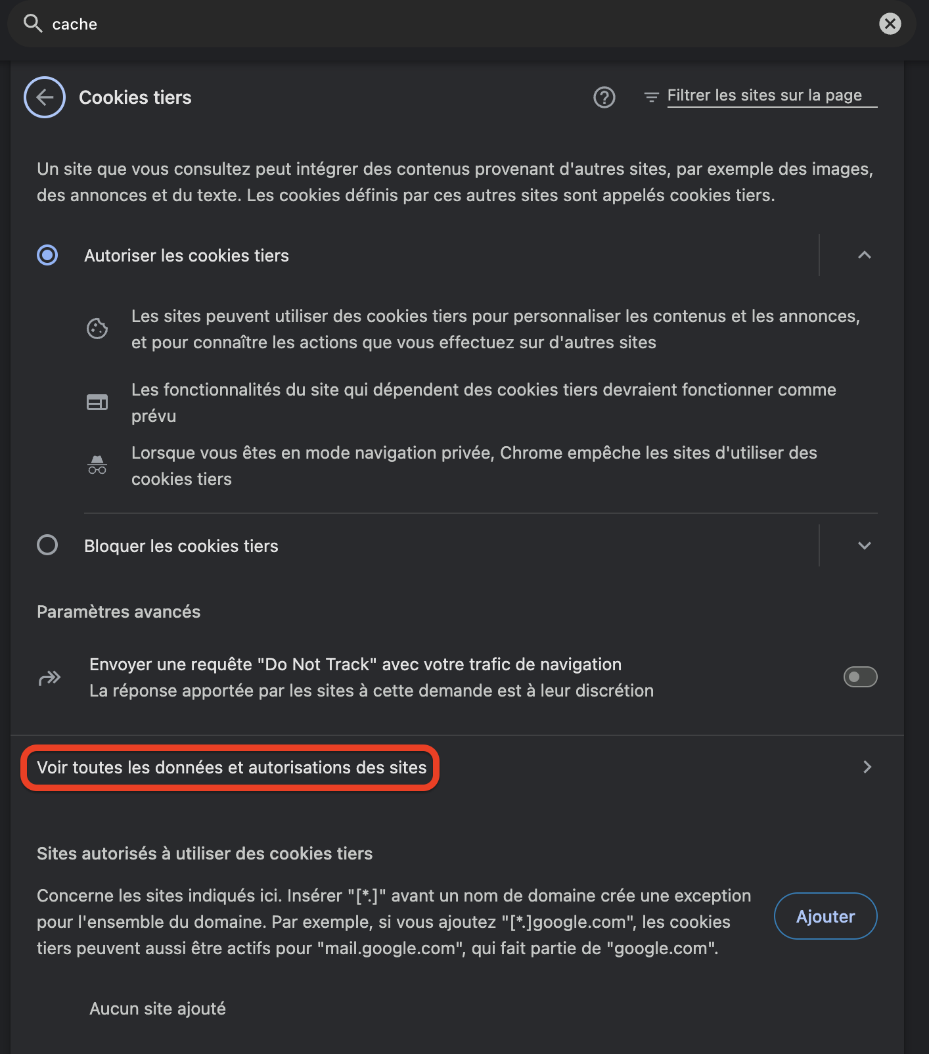Image resolution: width=929 pixels, height=1054 pixels.
Task: Click the back arrow beside Cookies tiers
Action: click(45, 97)
